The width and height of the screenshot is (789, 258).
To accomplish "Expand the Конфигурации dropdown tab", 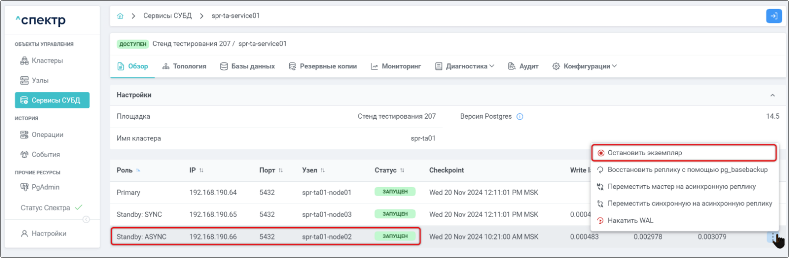I will tap(584, 66).
